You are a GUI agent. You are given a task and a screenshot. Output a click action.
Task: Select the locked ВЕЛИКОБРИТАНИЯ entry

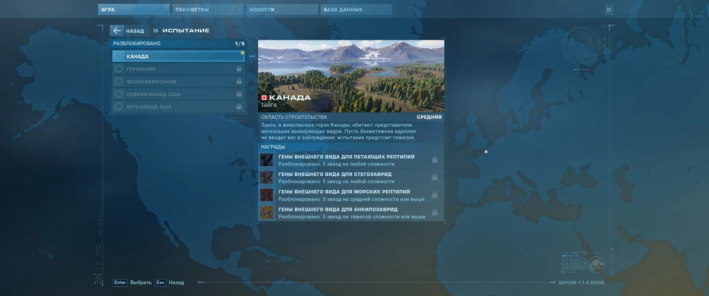tap(178, 81)
